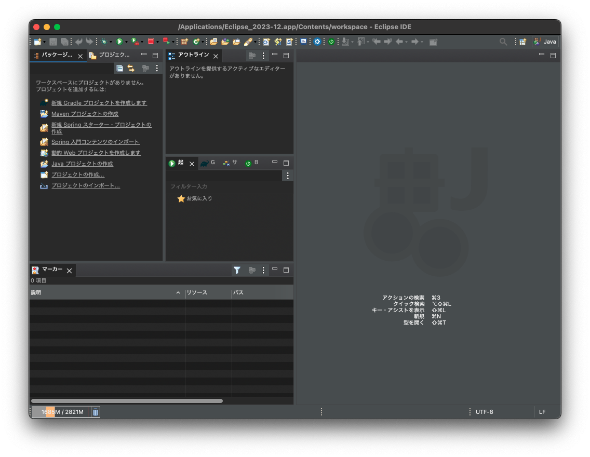Viewport: 590px width, 457px height.
Task: Switch to the B Boot Dashboard tab
Action: click(252, 163)
